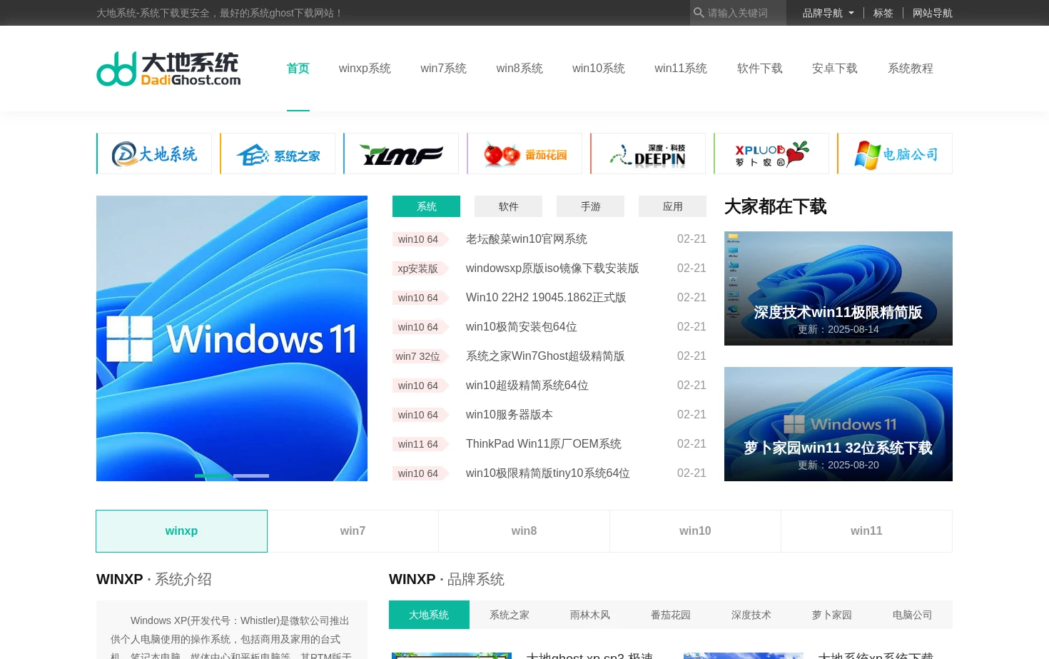
Task: Go to 首页 in main navigation
Action: [298, 69]
